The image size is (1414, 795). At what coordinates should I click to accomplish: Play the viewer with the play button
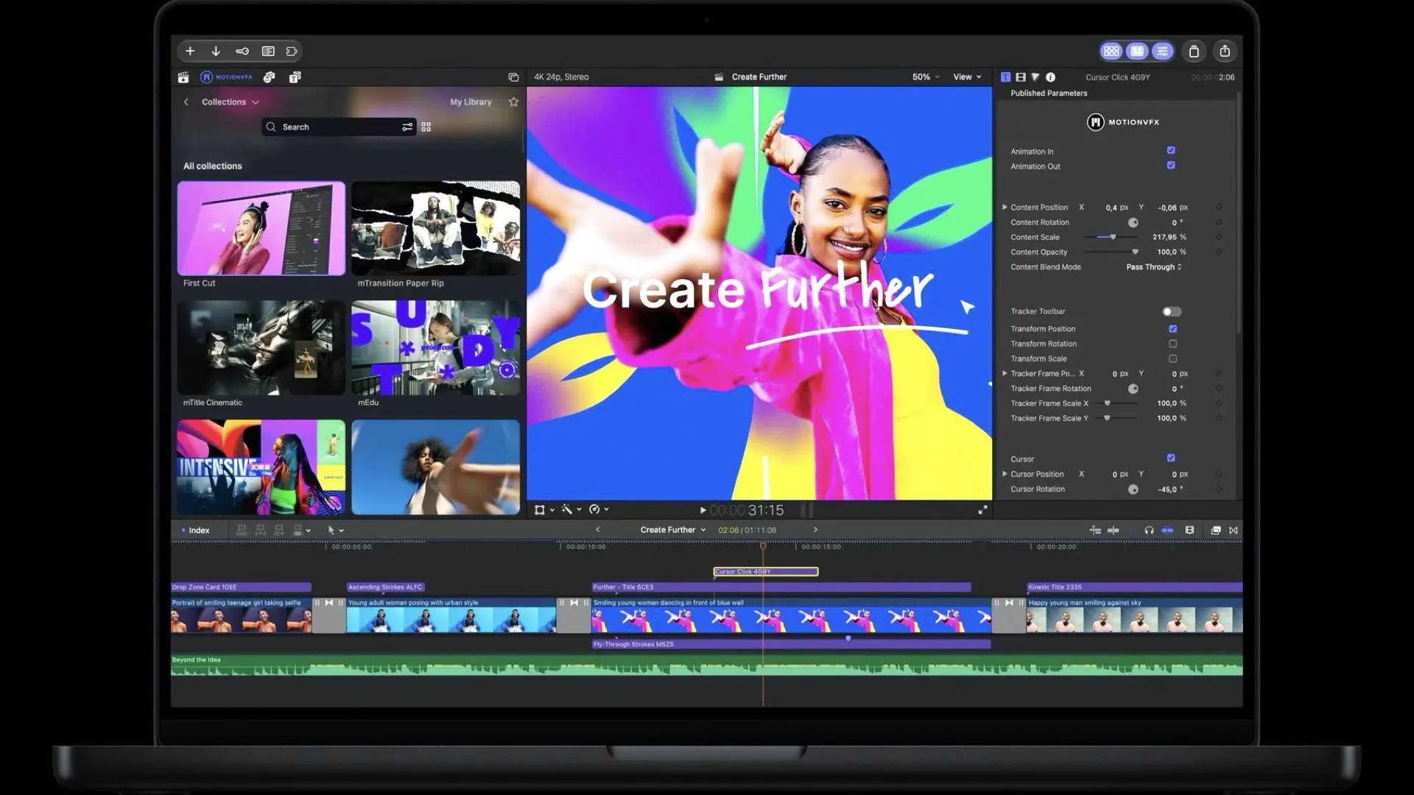point(703,510)
